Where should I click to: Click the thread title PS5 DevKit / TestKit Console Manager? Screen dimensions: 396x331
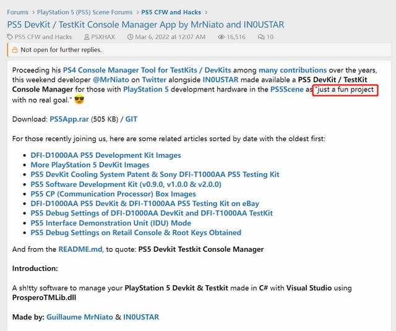click(x=145, y=25)
